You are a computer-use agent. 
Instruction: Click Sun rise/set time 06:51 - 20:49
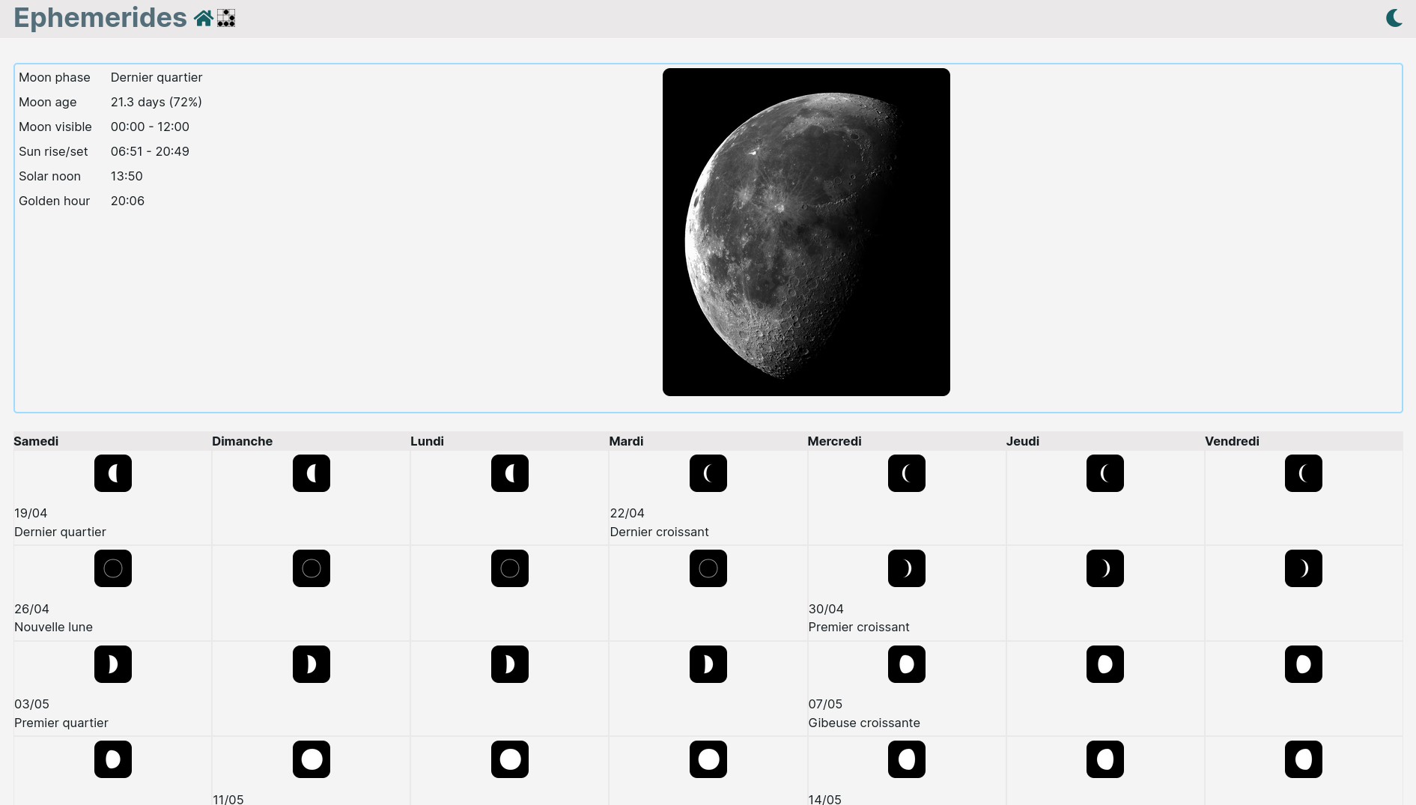coord(150,151)
